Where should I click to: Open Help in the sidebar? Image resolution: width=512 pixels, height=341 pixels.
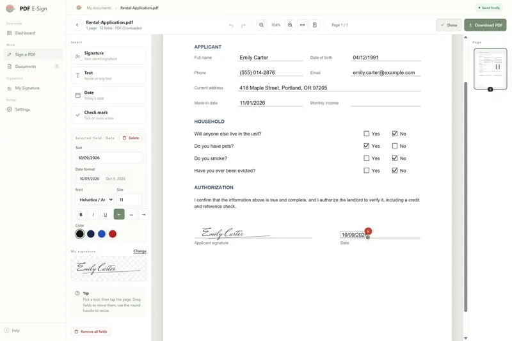[x=12, y=330]
